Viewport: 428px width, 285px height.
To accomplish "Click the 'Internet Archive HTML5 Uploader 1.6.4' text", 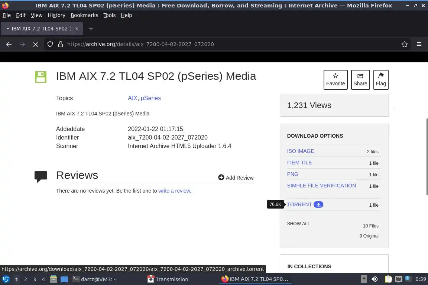I will pyautogui.click(x=179, y=146).
